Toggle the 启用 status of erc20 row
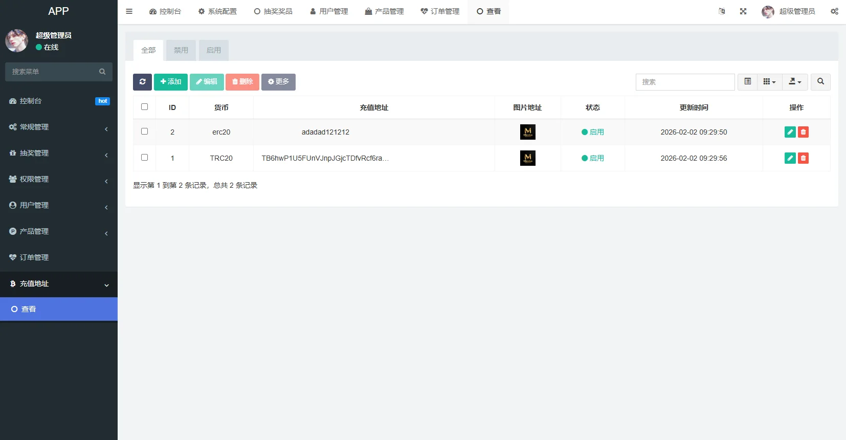The image size is (846, 440). (593, 132)
